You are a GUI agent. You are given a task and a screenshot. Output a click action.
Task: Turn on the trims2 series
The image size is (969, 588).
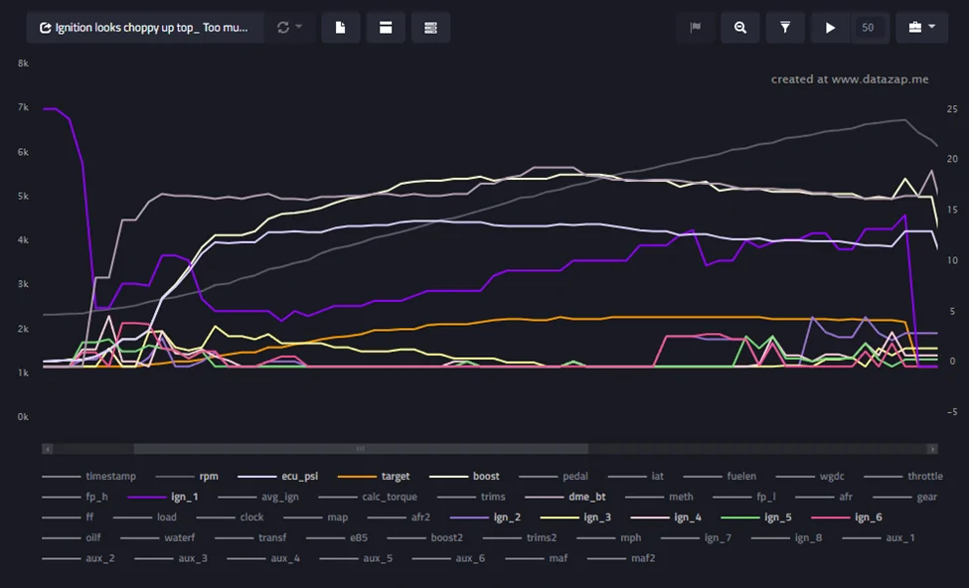520,537
